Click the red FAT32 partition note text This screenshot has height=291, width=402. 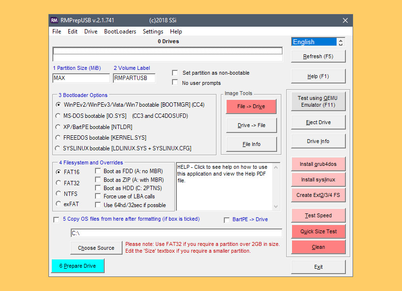point(202,247)
